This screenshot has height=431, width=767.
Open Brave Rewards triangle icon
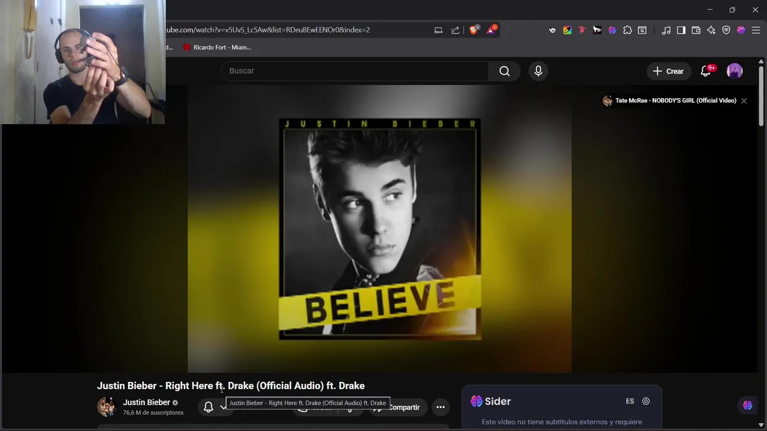tap(491, 30)
